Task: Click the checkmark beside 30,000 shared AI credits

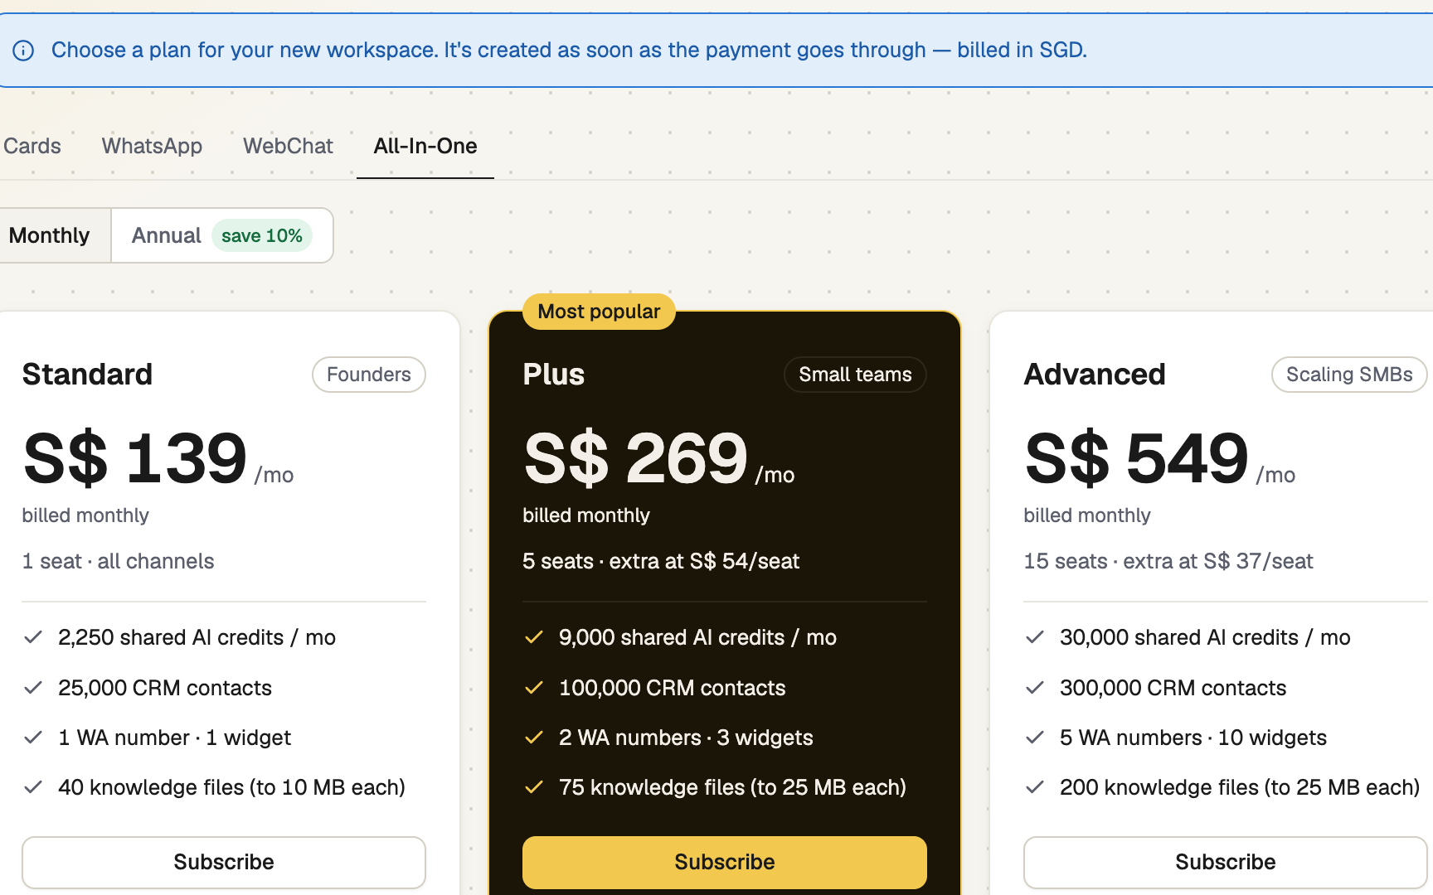Action: point(1035,637)
